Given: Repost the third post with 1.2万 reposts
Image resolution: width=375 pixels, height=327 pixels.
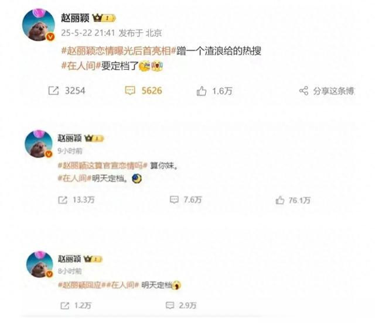Looking at the screenshot, I should point(65,306).
